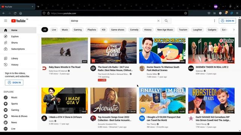Open News in sidebar
This screenshot has width=241, height=135.
click(18, 123)
